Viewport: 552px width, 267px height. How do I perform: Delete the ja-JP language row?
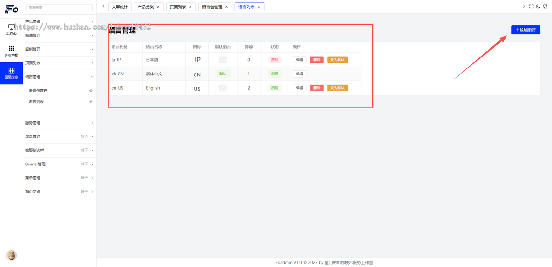point(317,60)
